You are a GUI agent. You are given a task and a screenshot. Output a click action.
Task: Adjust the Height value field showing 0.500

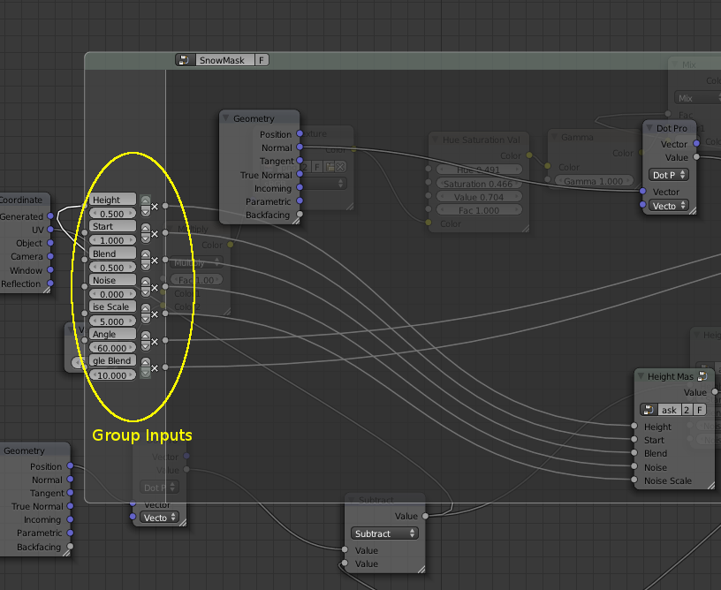click(x=112, y=214)
